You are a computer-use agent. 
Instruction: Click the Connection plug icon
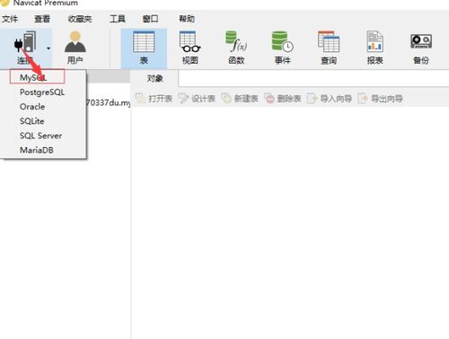tap(25, 42)
